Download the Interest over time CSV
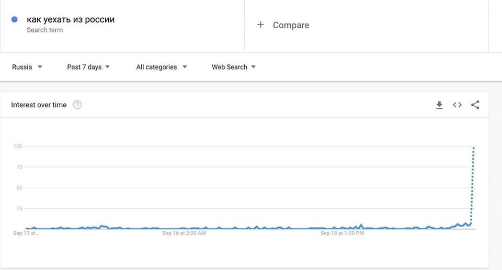 (439, 105)
